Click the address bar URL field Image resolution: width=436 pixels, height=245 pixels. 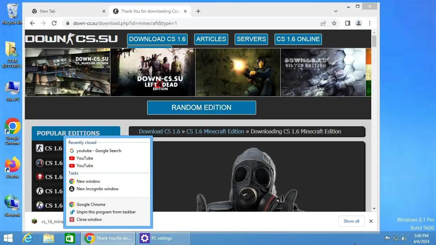(x=191, y=23)
